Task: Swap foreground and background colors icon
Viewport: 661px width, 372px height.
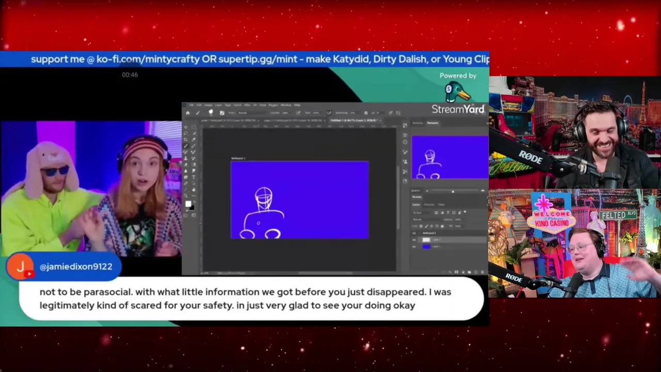Action: point(194,202)
